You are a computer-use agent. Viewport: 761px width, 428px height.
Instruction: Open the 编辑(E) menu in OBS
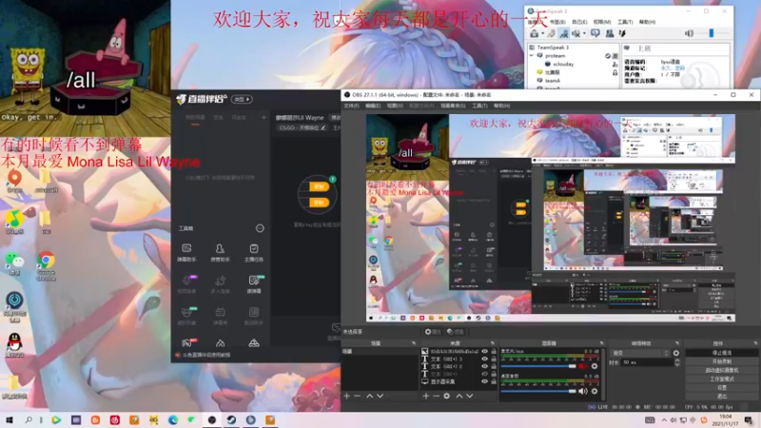373,106
